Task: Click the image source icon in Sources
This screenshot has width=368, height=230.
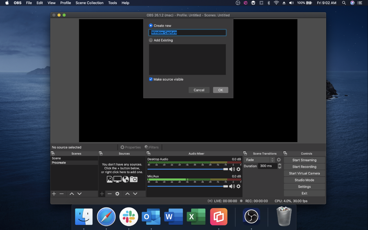Action: tap(110, 179)
